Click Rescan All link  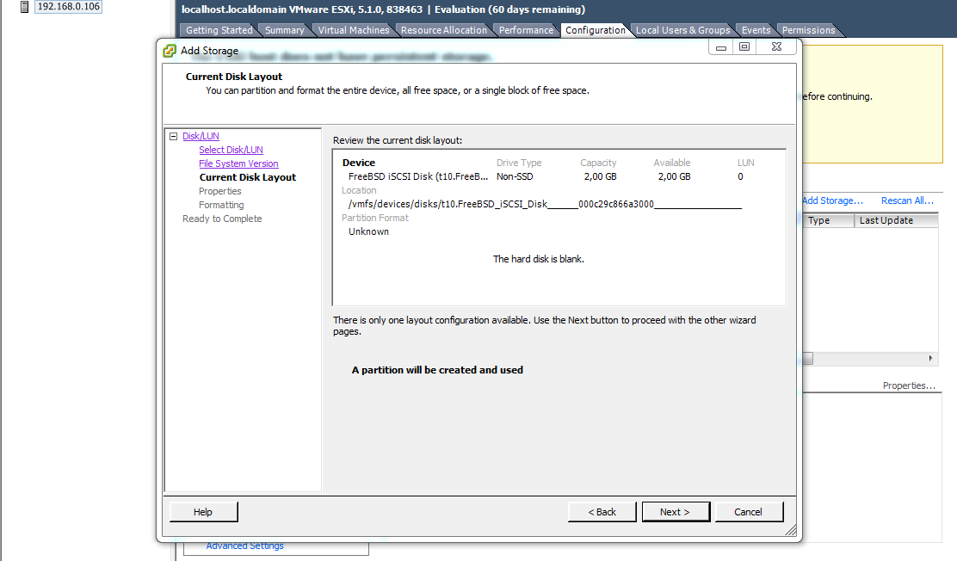tap(907, 200)
